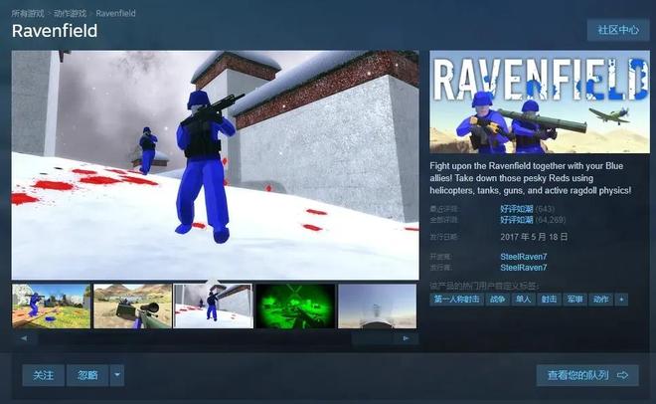The width and height of the screenshot is (656, 404).
Task: Click the game description starting 'Fight upon the Ravenfield'
Action: [531, 178]
